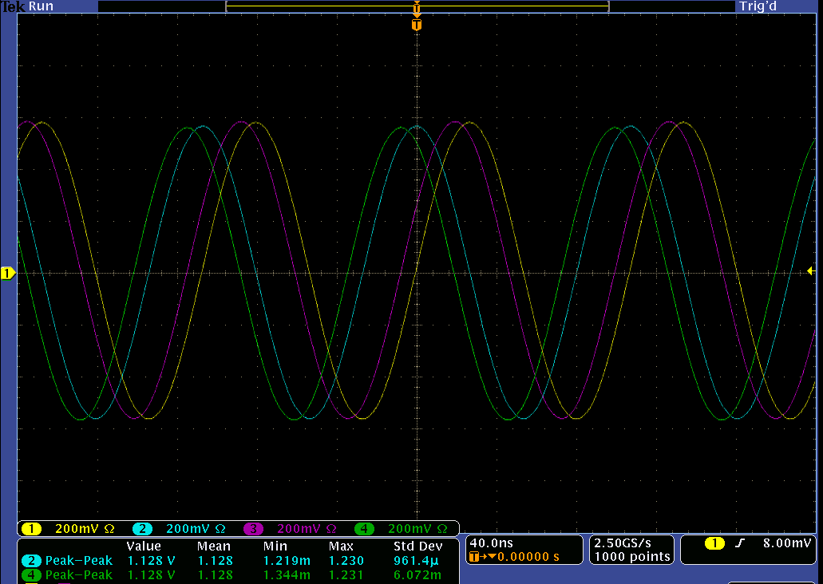Screen dimensions: 823x584
Task: Click the trigger level arrow on right edge
Action: pos(810,272)
